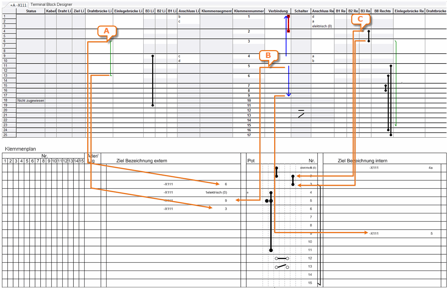Click the B1 Re column header

tap(341, 11)
